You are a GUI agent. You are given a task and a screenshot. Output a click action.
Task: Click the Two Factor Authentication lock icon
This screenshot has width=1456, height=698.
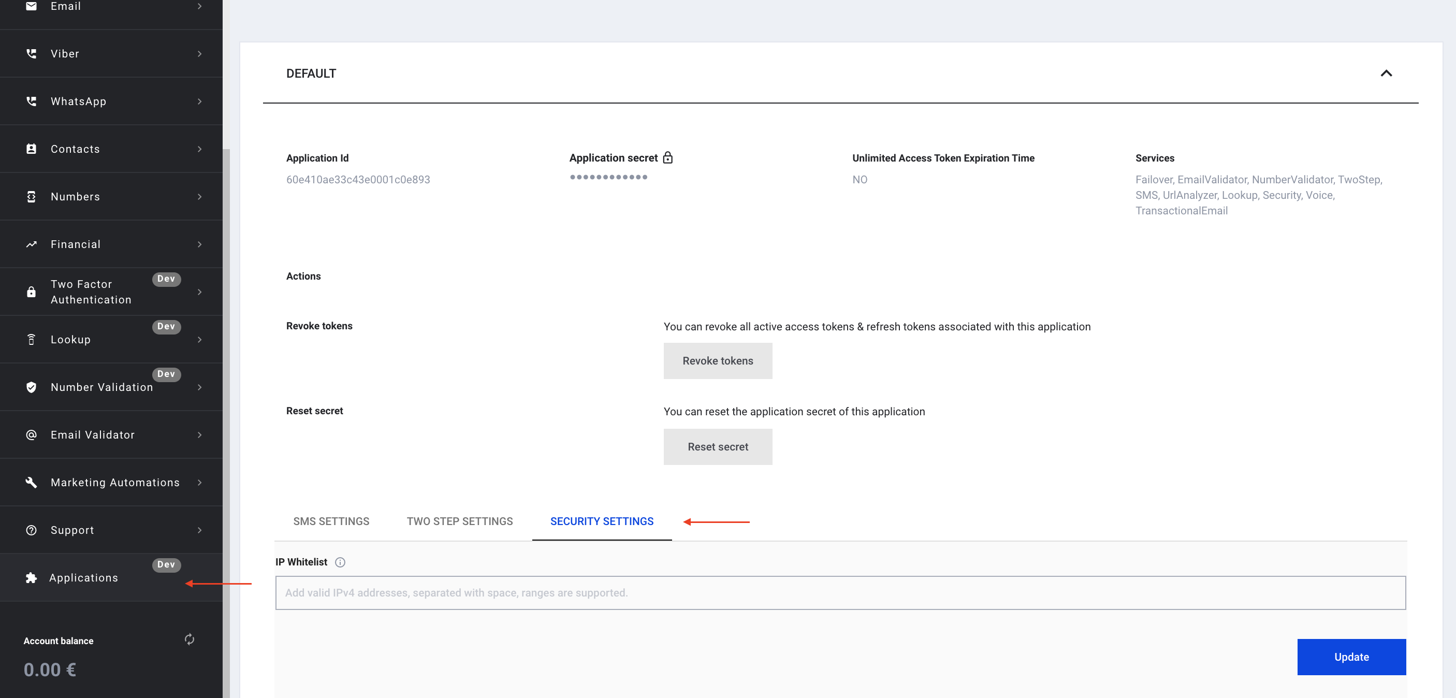[32, 292]
